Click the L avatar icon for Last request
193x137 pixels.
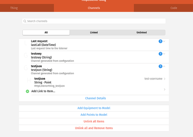(26, 43)
